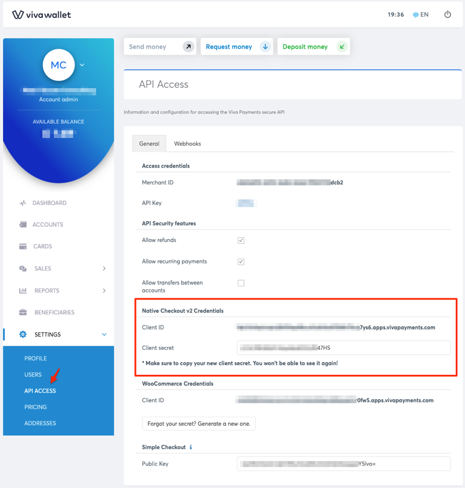Expand the Sales menu chevron
The image size is (465, 488).
coord(105,269)
